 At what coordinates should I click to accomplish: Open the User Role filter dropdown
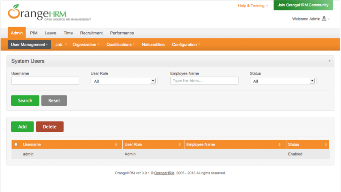153,81
